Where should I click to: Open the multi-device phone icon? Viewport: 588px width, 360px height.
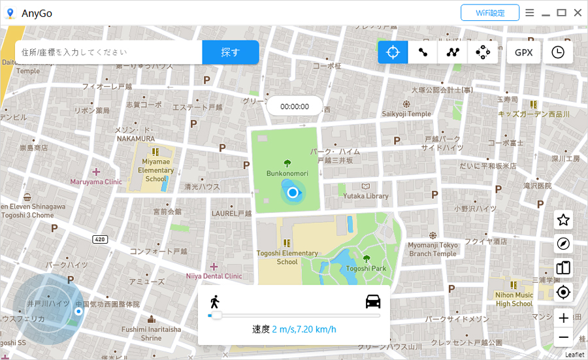[x=563, y=268]
